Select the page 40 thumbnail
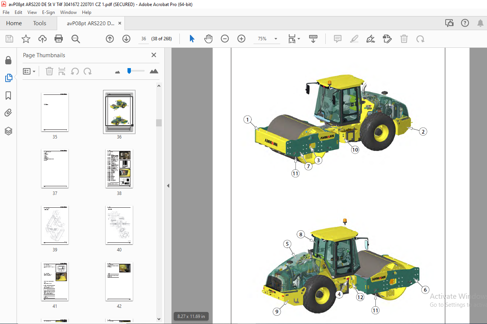 (119, 225)
